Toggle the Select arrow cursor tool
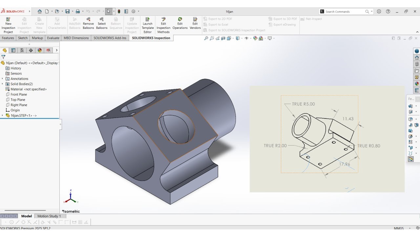 point(109,11)
